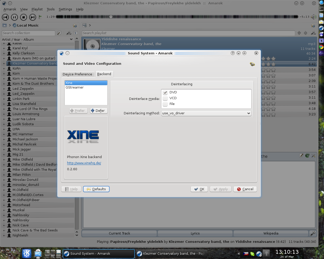This screenshot has width=324, height=259.
Task: Open the virtual desktop pager
Action: (53, 253)
